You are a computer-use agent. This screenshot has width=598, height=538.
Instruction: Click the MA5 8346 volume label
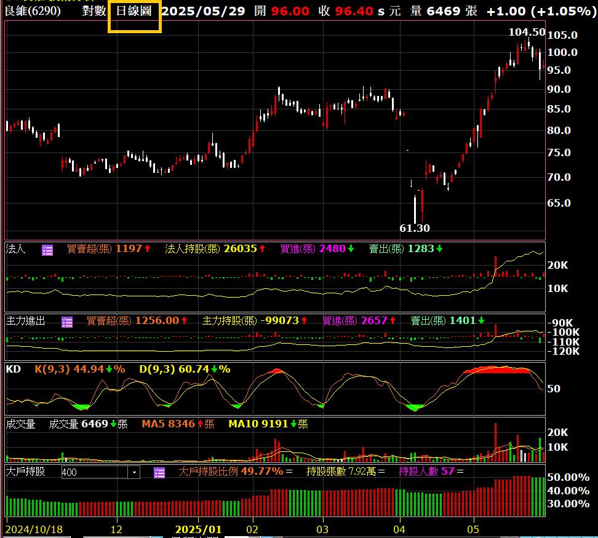(168, 424)
